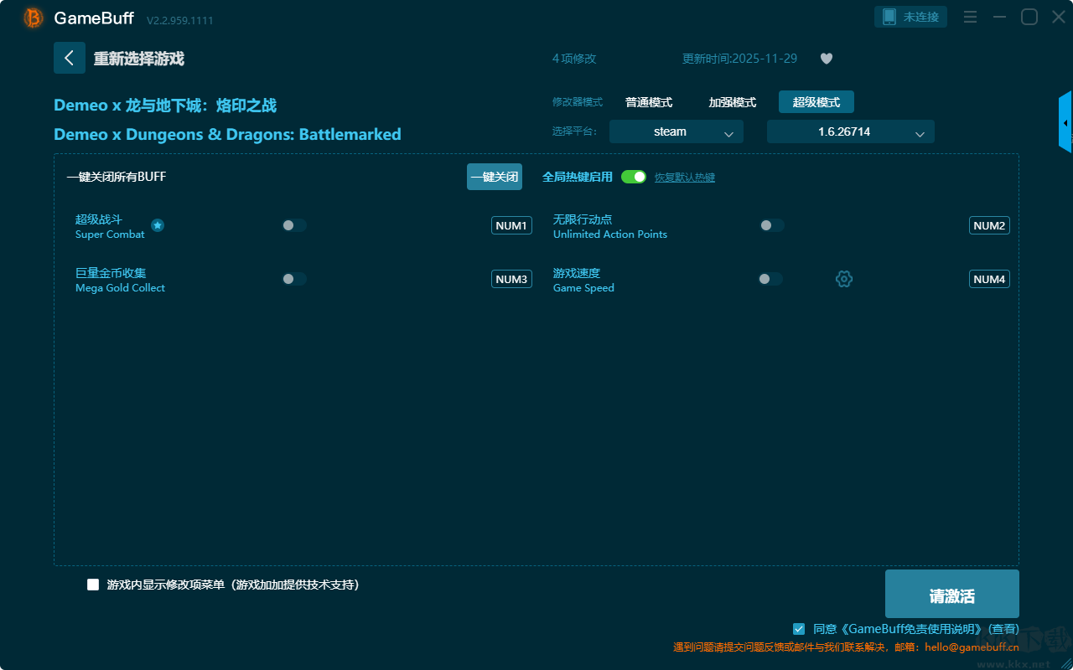The image size is (1073, 670).
Task: Open the hamburger menu in title bar
Action: 970,17
